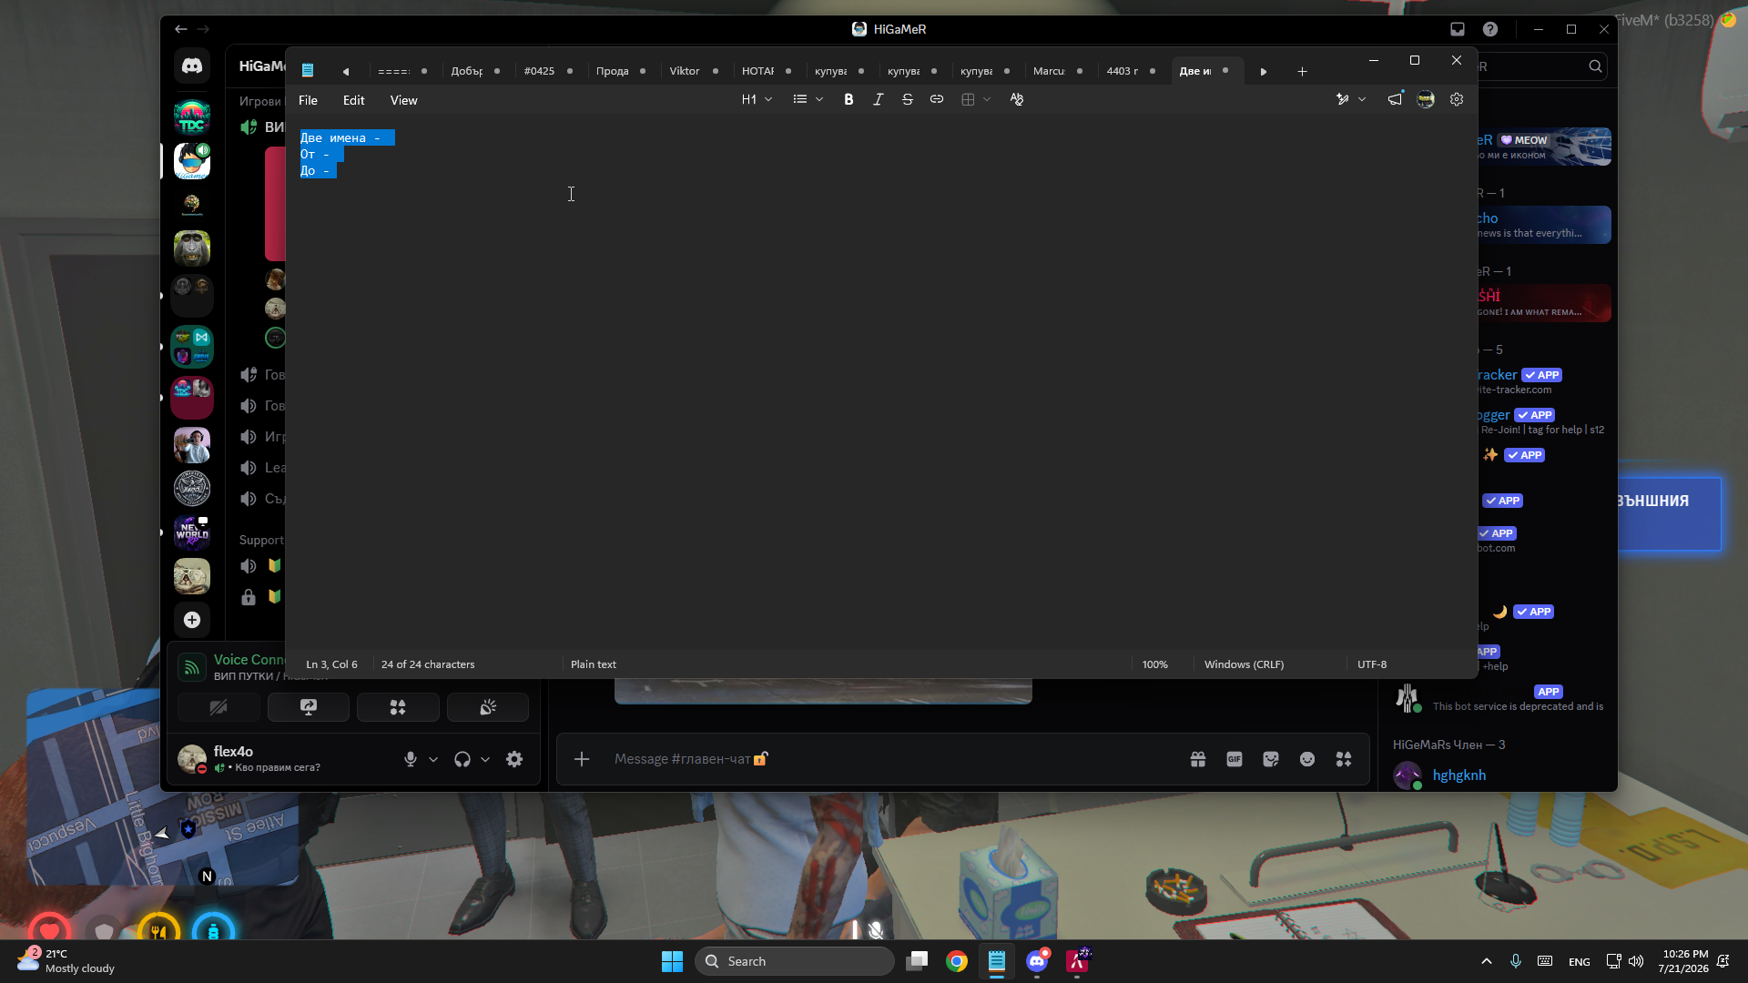Open the 100% zoom level indicator

(1154, 664)
